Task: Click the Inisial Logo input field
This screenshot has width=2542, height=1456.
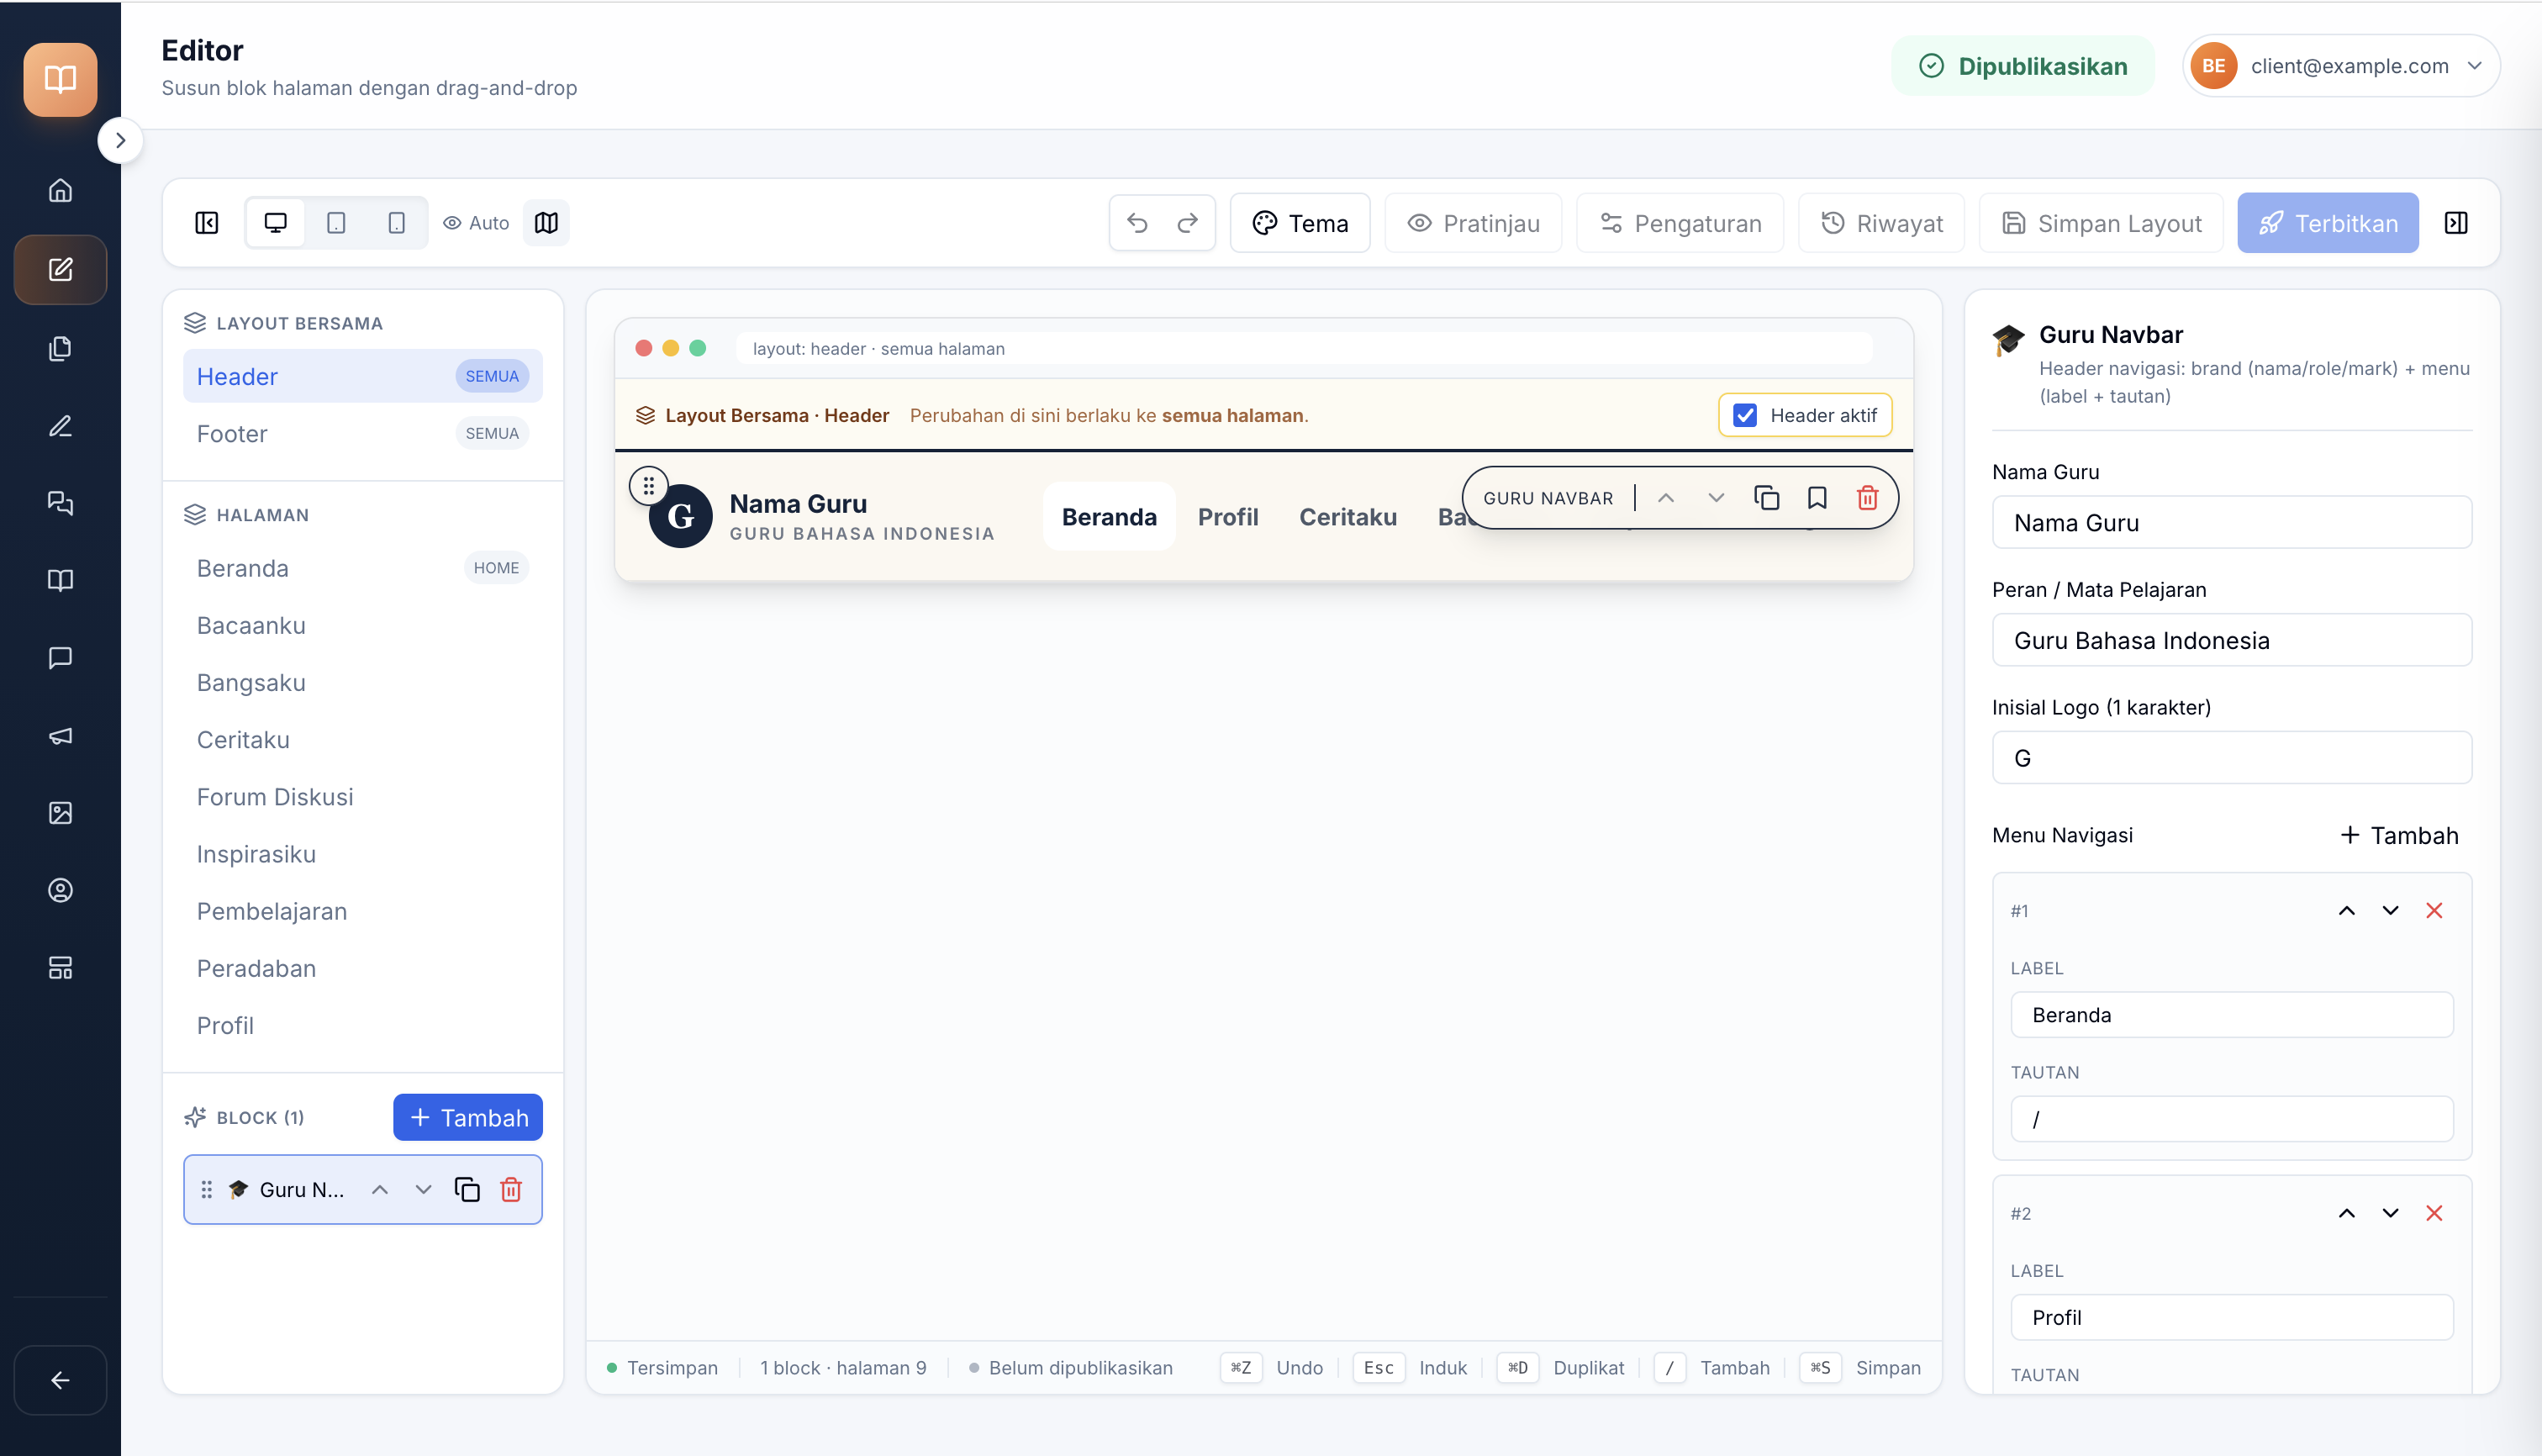Action: point(2232,757)
